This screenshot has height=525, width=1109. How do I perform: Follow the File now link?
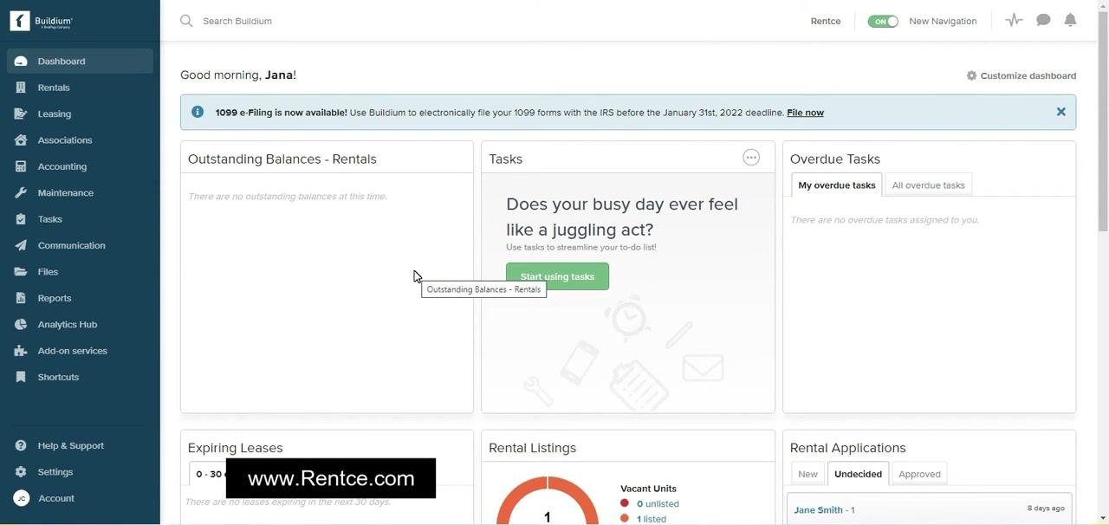coord(805,113)
